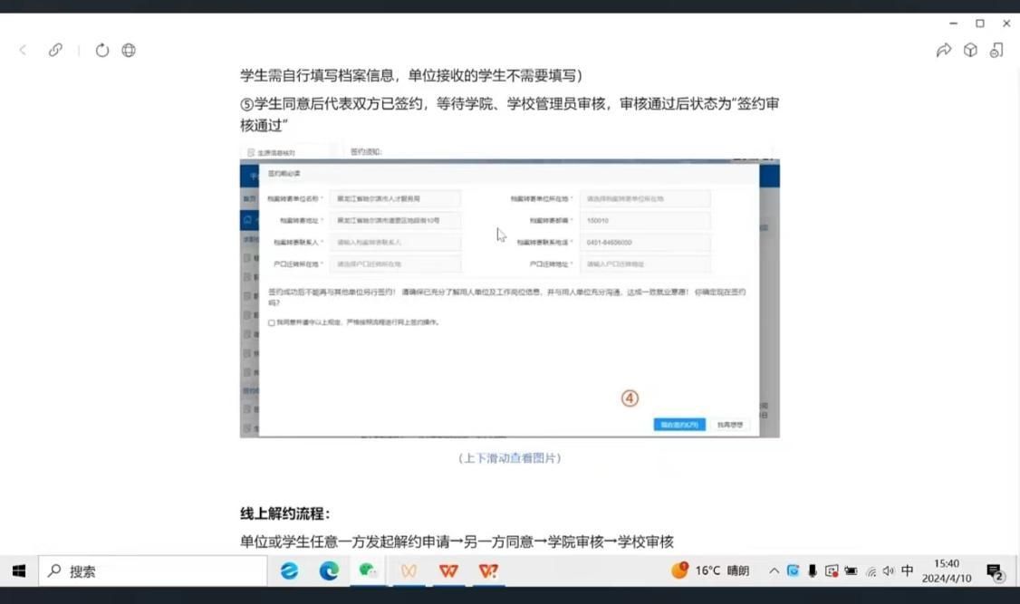Click the volume icon in the system tray
Screen dimensions: 1020x604
point(888,570)
